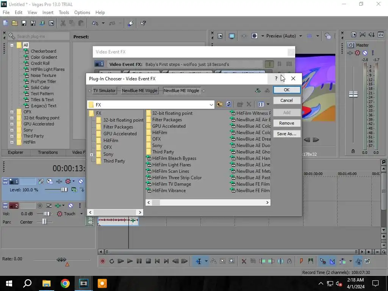The height and width of the screenshot is (291, 388).
Task: Click the delete X icon in edit toolbar
Action: (244, 261)
